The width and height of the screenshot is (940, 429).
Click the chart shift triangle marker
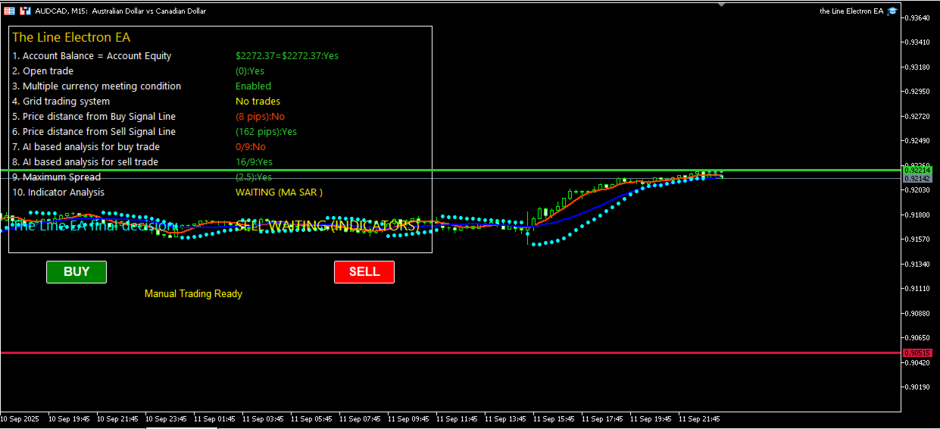click(x=720, y=5)
